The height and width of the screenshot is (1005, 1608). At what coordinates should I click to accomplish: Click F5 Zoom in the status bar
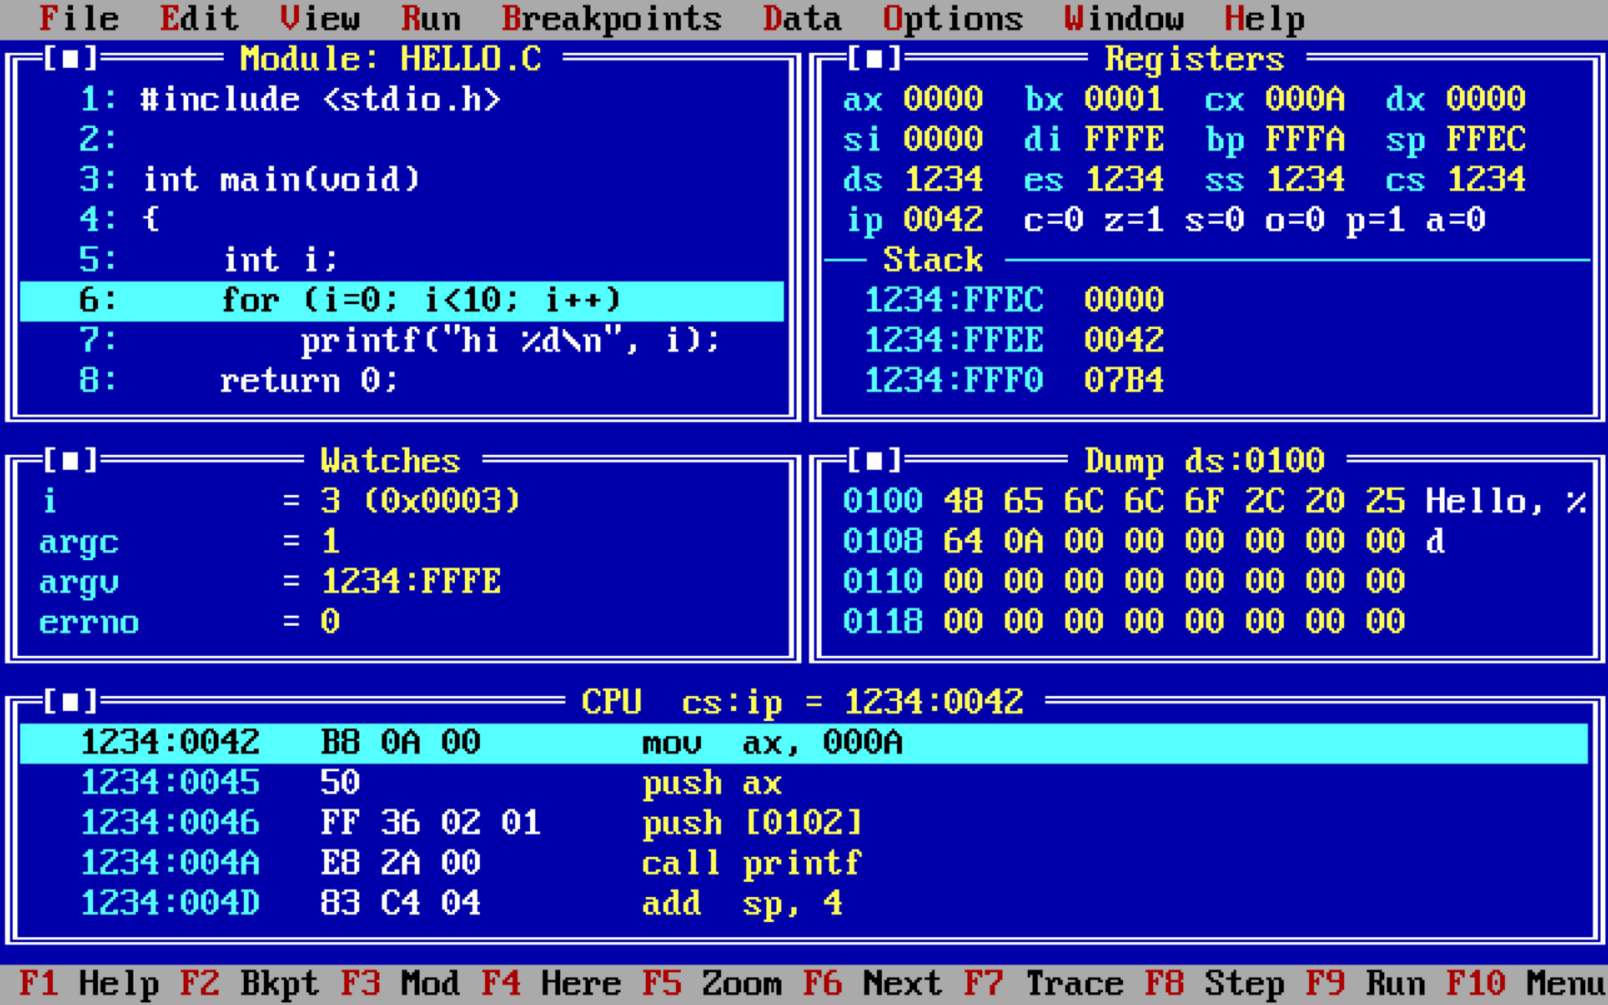pos(712,984)
